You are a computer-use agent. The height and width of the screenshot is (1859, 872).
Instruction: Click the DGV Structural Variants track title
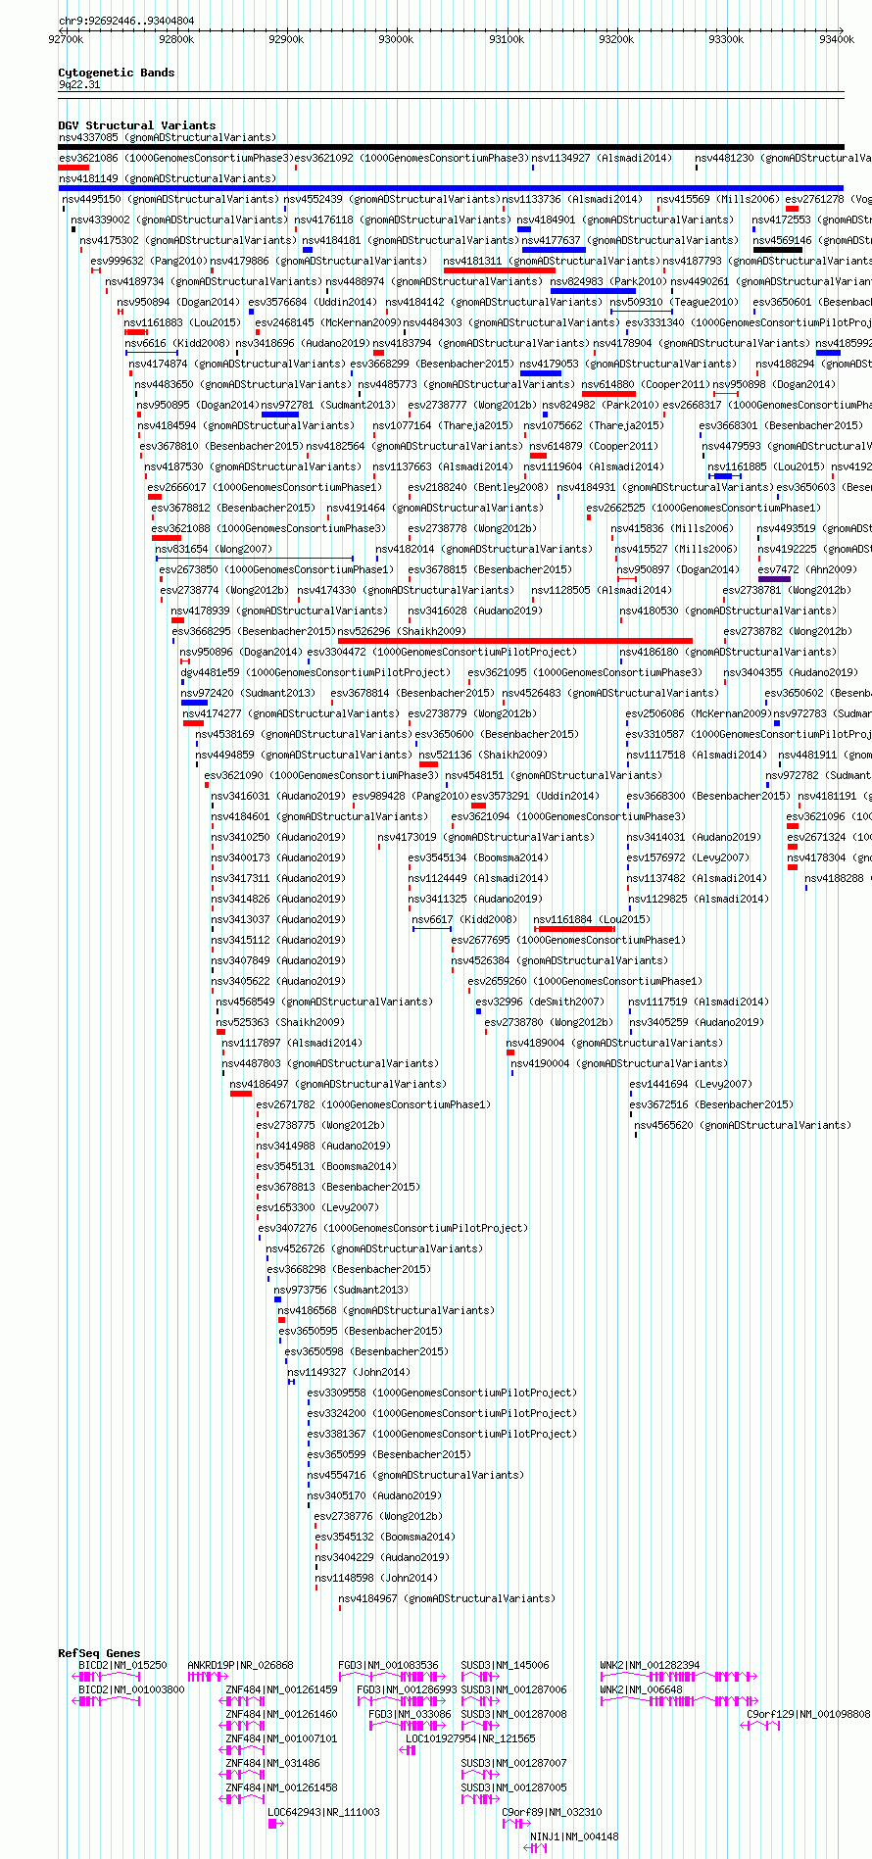tap(136, 125)
